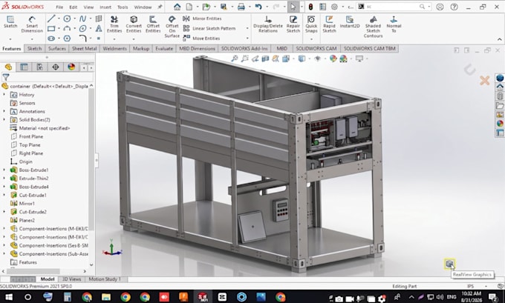Viewport: 505px width, 303px height.
Task: Expand the Cut-Extrude1 feature
Action: coord(4,195)
